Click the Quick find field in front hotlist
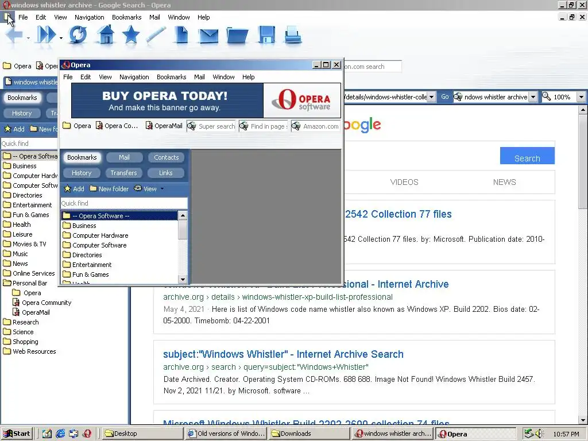588x441 pixels. coord(124,203)
